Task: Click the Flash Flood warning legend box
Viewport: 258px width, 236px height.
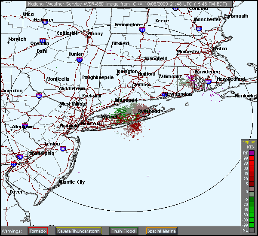Action: coord(123,231)
